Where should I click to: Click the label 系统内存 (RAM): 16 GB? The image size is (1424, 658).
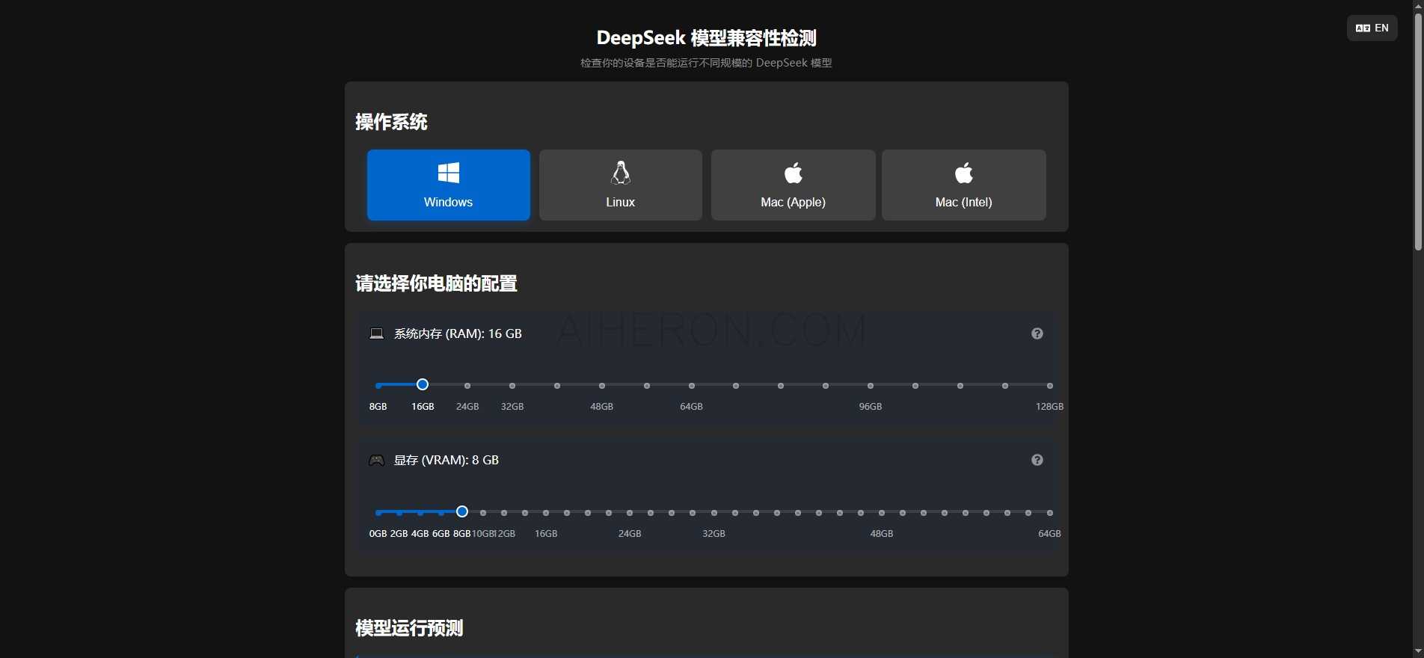pyautogui.click(x=458, y=333)
